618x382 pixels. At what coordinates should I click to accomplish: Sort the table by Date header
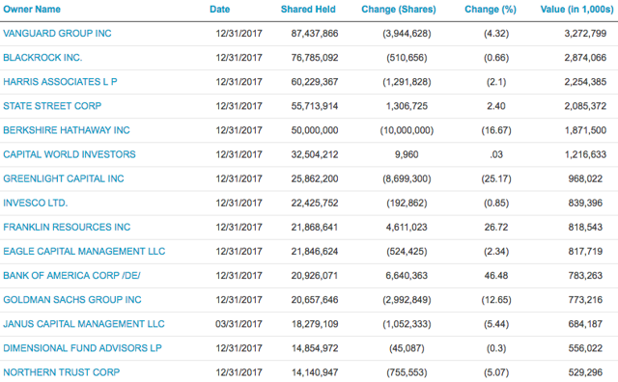pos(219,10)
